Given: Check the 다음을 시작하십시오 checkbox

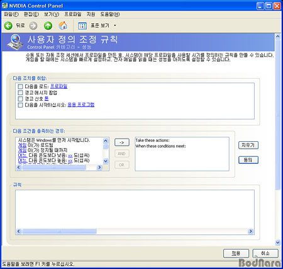Looking at the screenshot, I should coord(20,105).
